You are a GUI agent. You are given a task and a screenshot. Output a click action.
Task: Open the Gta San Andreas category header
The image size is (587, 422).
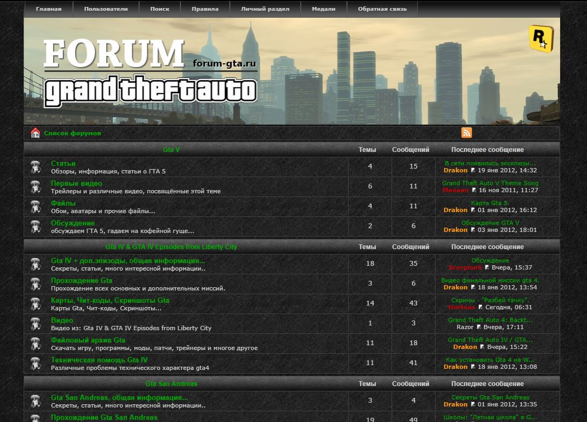(x=171, y=384)
